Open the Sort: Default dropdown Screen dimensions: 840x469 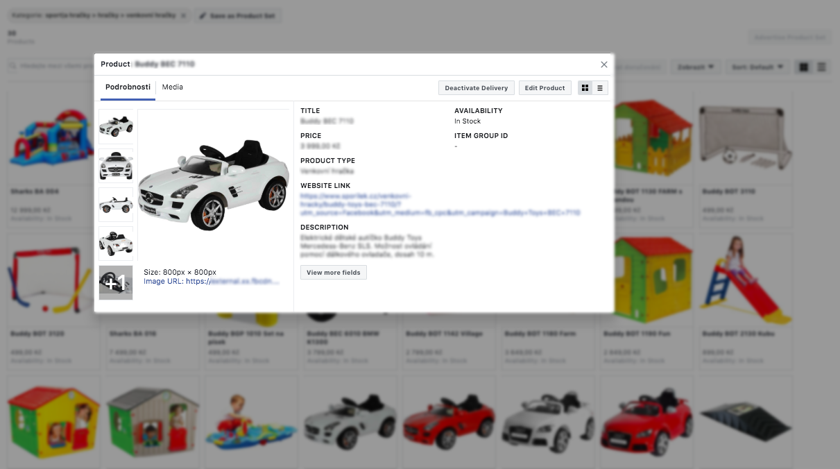tap(757, 67)
